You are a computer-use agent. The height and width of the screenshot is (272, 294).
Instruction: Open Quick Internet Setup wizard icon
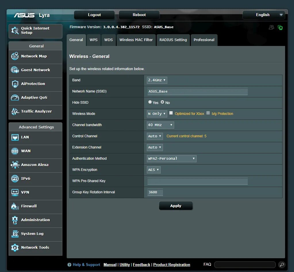point(15,30)
